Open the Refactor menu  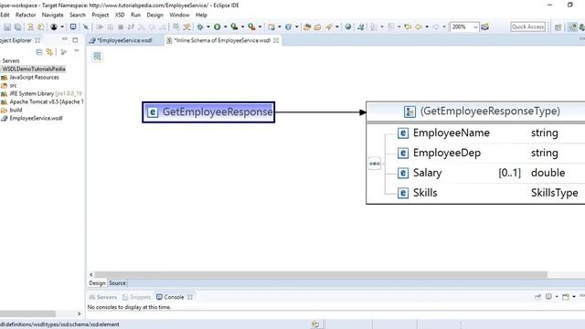(26, 15)
